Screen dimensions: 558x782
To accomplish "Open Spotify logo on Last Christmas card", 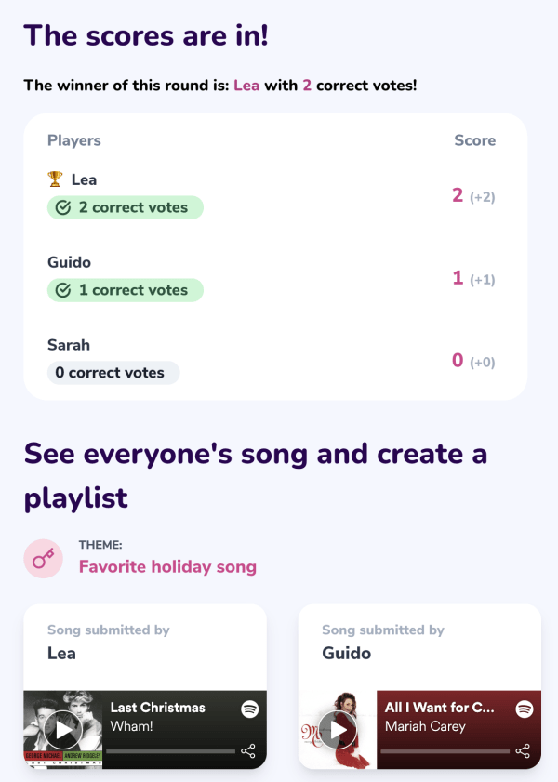I will tap(250, 709).
